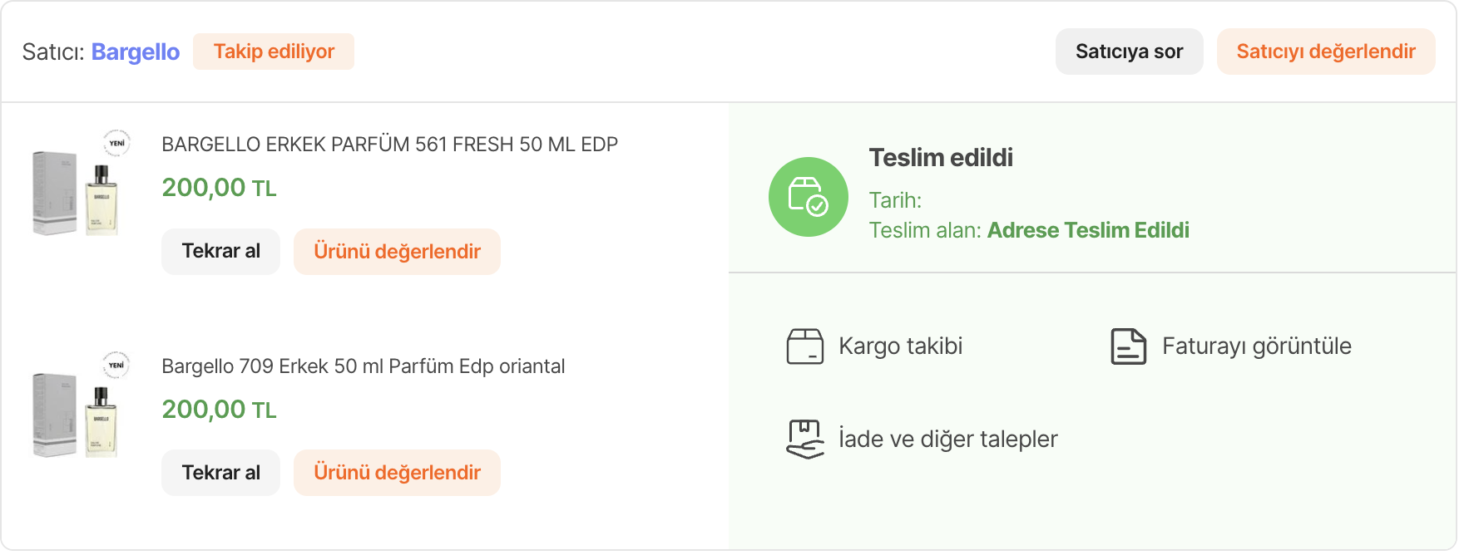The height and width of the screenshot is (555, 1469).
Task: Click the green delivered package status icon
Action: point(808,197)
